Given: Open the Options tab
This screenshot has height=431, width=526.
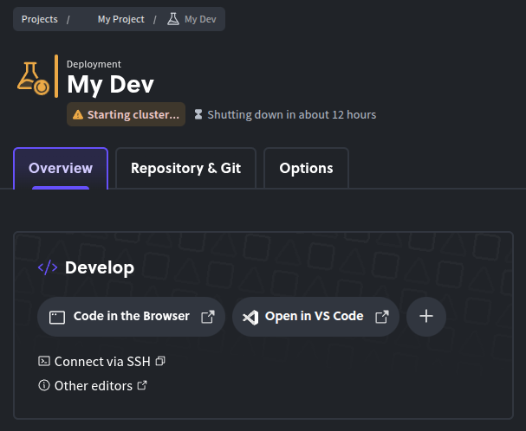Looking at the screenshot, I should coord(306,168).
